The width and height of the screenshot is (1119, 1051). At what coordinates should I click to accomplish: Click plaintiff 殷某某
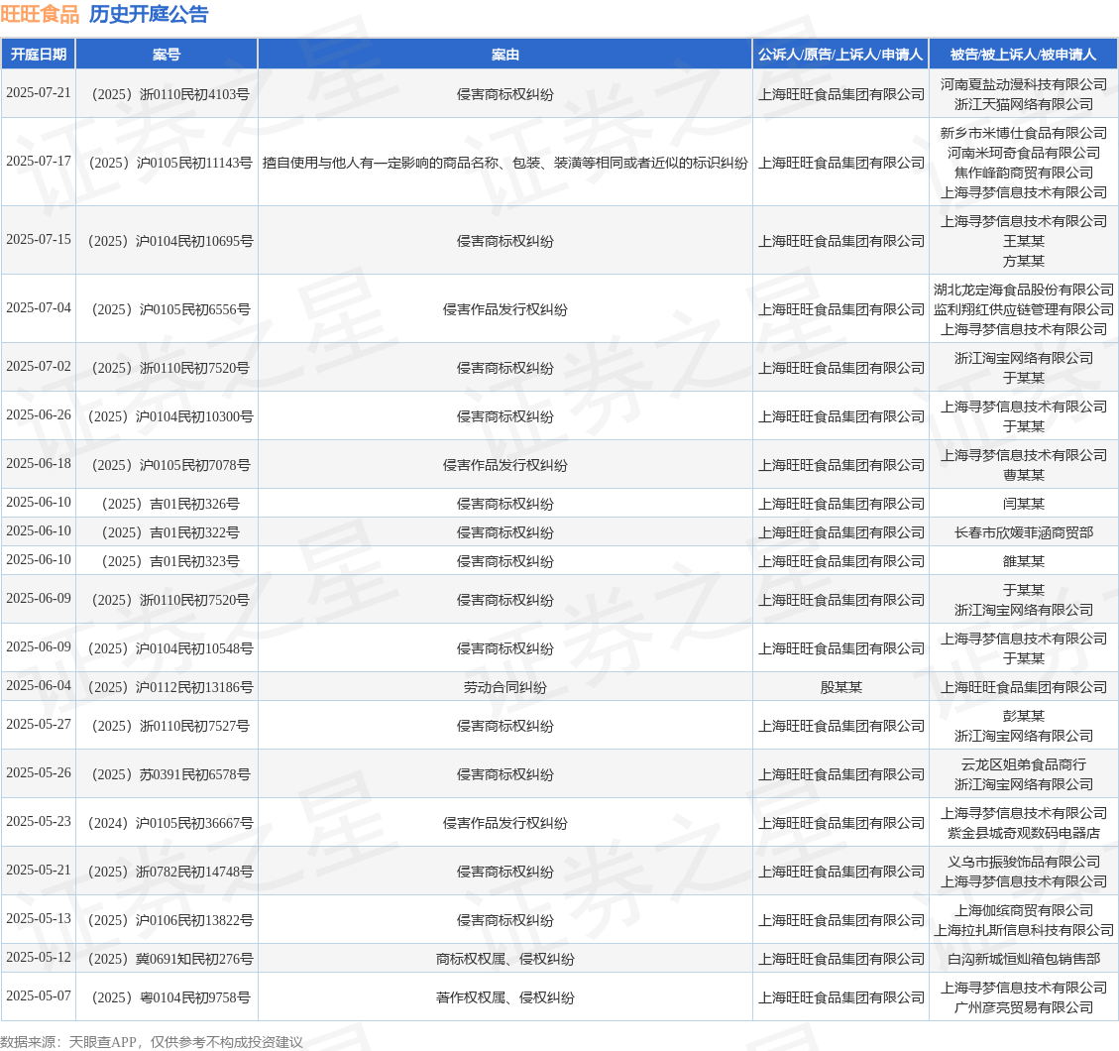point(840,687)
